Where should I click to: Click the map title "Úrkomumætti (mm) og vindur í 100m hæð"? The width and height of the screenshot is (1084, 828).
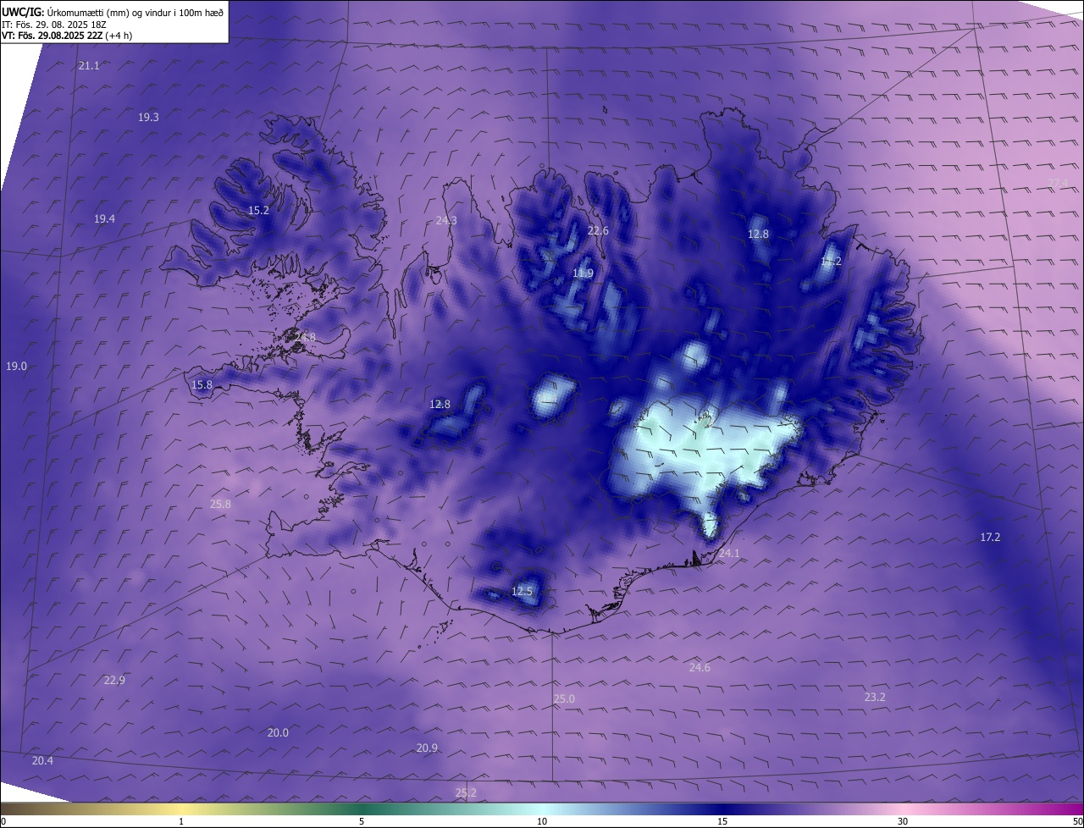(135, 12)
